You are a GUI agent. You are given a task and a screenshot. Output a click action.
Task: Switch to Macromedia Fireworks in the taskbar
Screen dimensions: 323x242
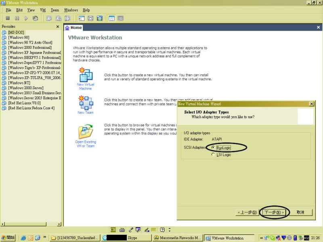177,238
